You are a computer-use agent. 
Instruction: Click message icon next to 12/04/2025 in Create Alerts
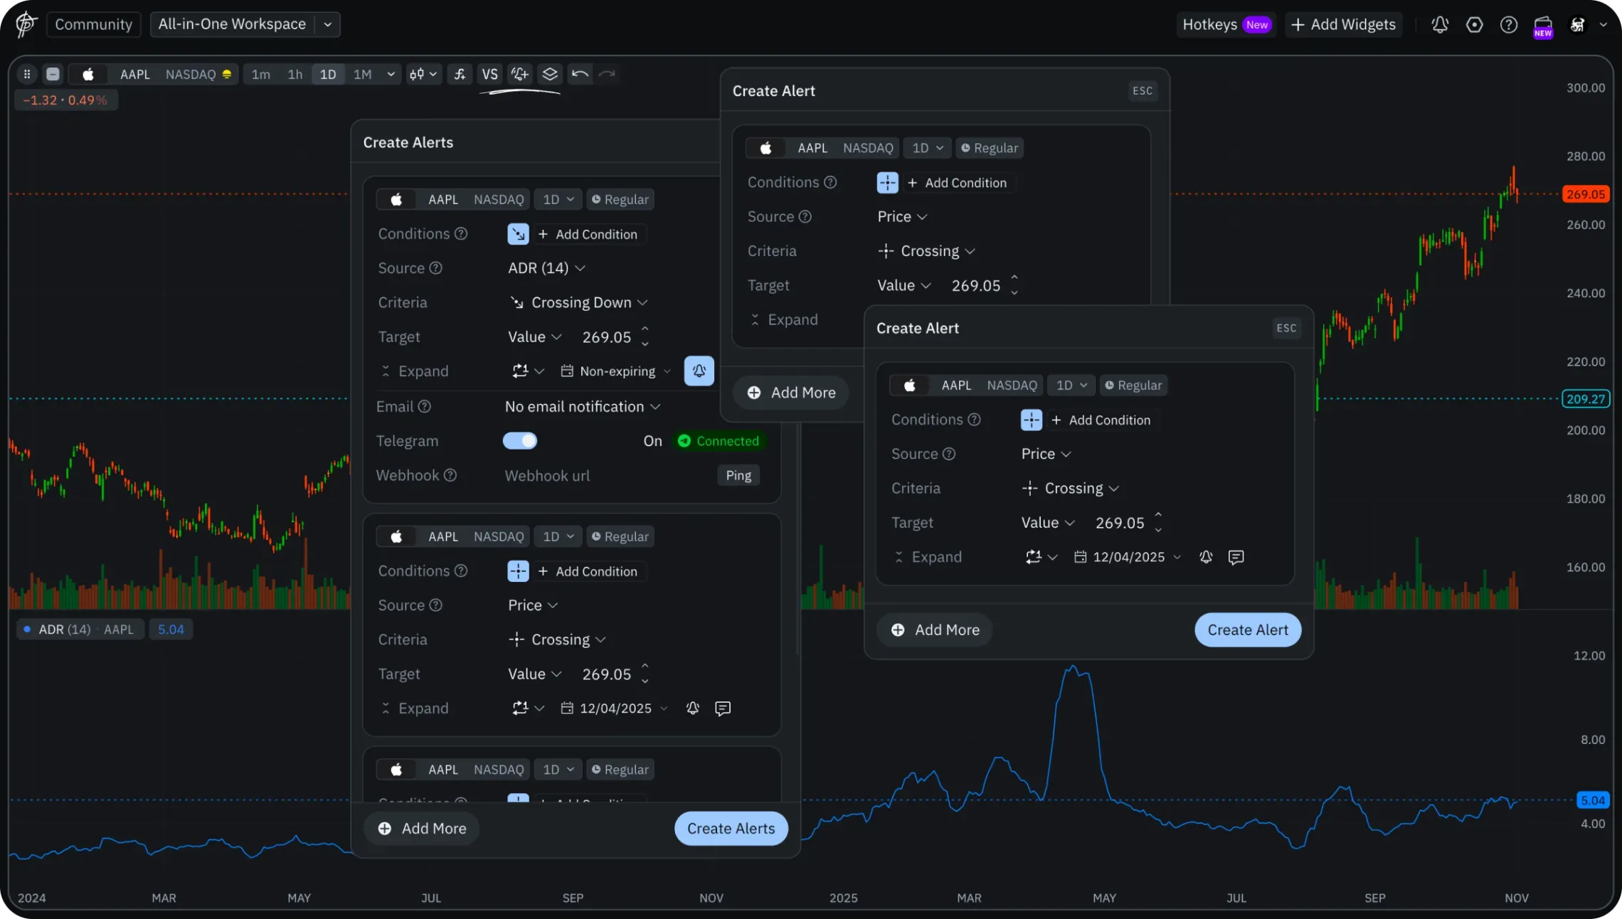pyautogui.click(x=723, y=708)
